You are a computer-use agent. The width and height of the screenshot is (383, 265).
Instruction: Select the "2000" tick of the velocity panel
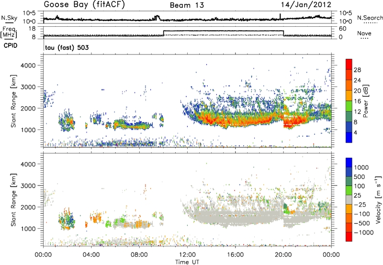coord(29,207)
